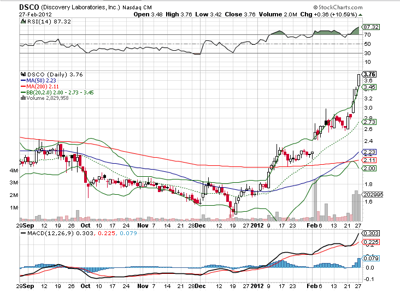
Task: Click the blue 0.079 value in MACD legend
Action: pos(128,233)
